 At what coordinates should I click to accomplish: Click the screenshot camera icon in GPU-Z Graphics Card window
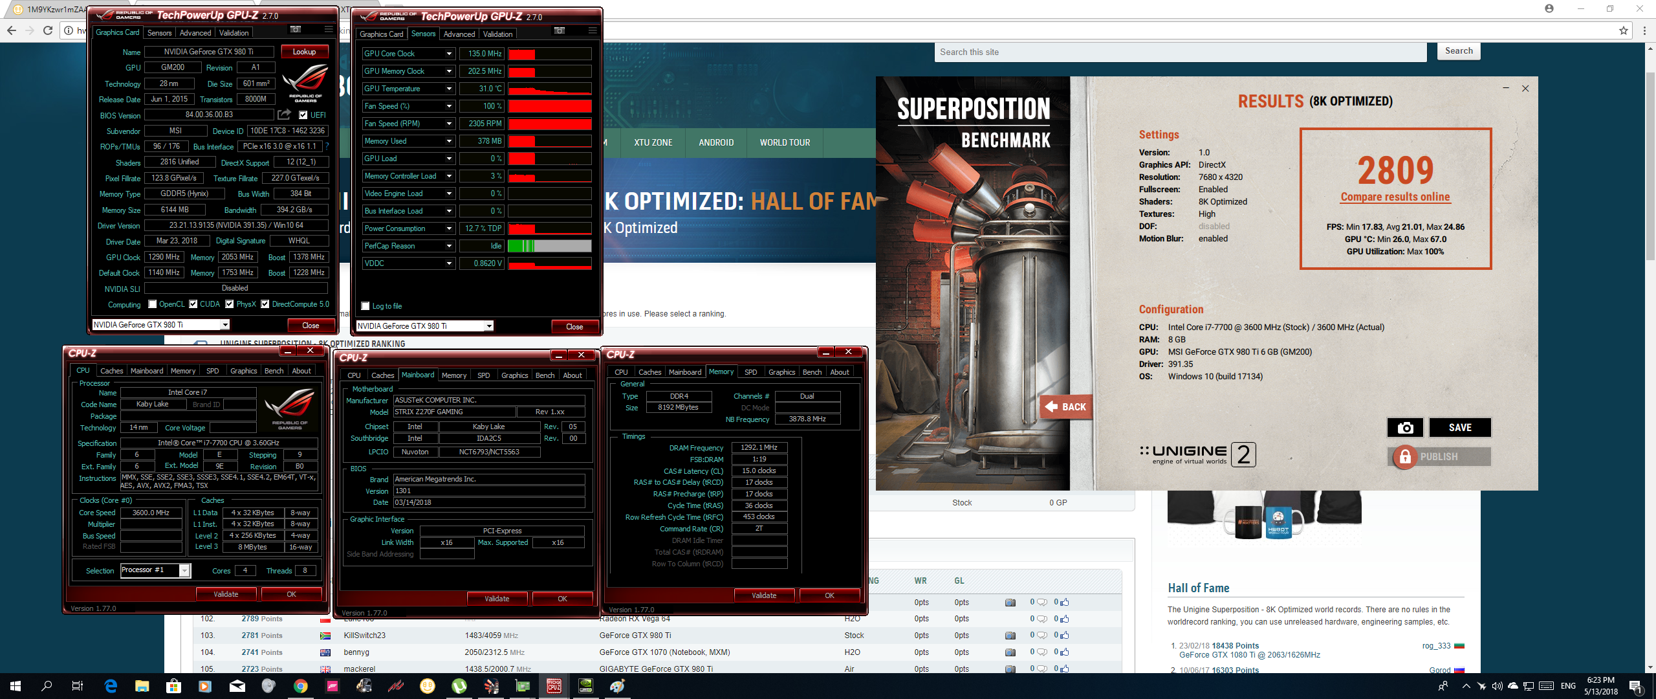click(295, 30)
